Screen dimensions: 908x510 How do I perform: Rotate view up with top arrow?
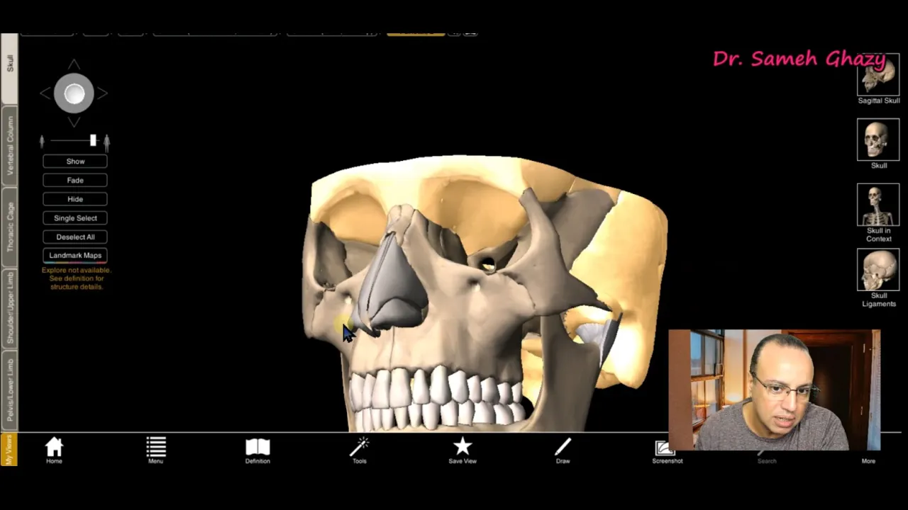(x=74, y=64)
